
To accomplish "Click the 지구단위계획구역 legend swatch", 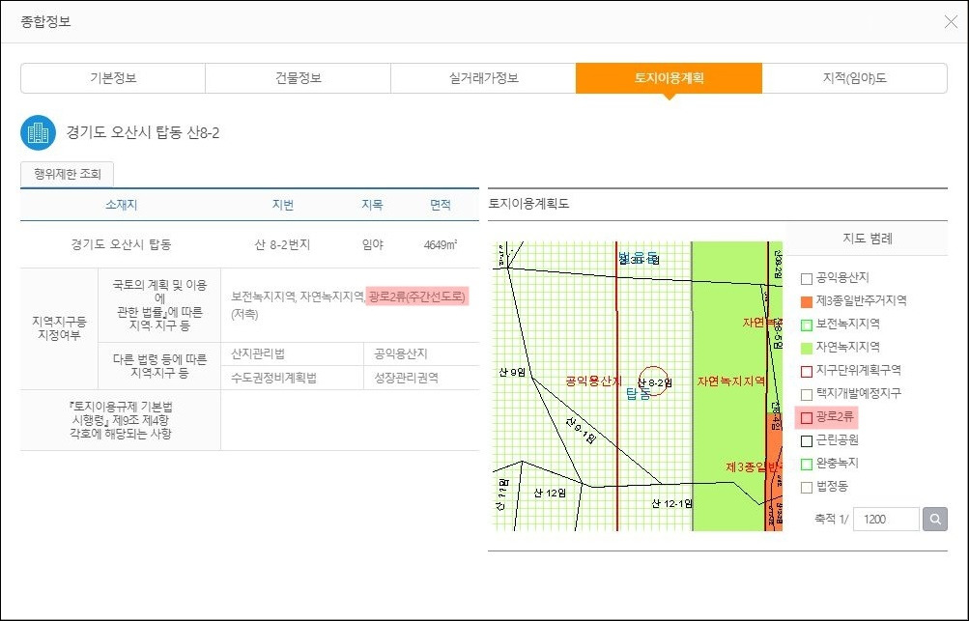I will click(x=807, y=372).
